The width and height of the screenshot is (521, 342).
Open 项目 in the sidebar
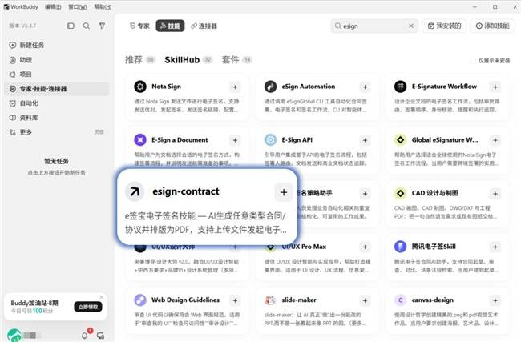56,74
